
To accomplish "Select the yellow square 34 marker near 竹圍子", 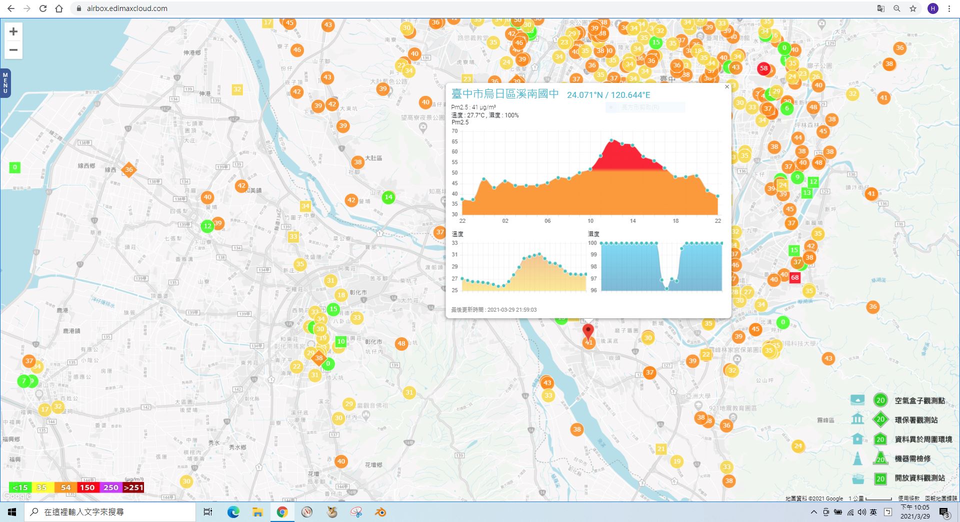I will tap(305, 206).
